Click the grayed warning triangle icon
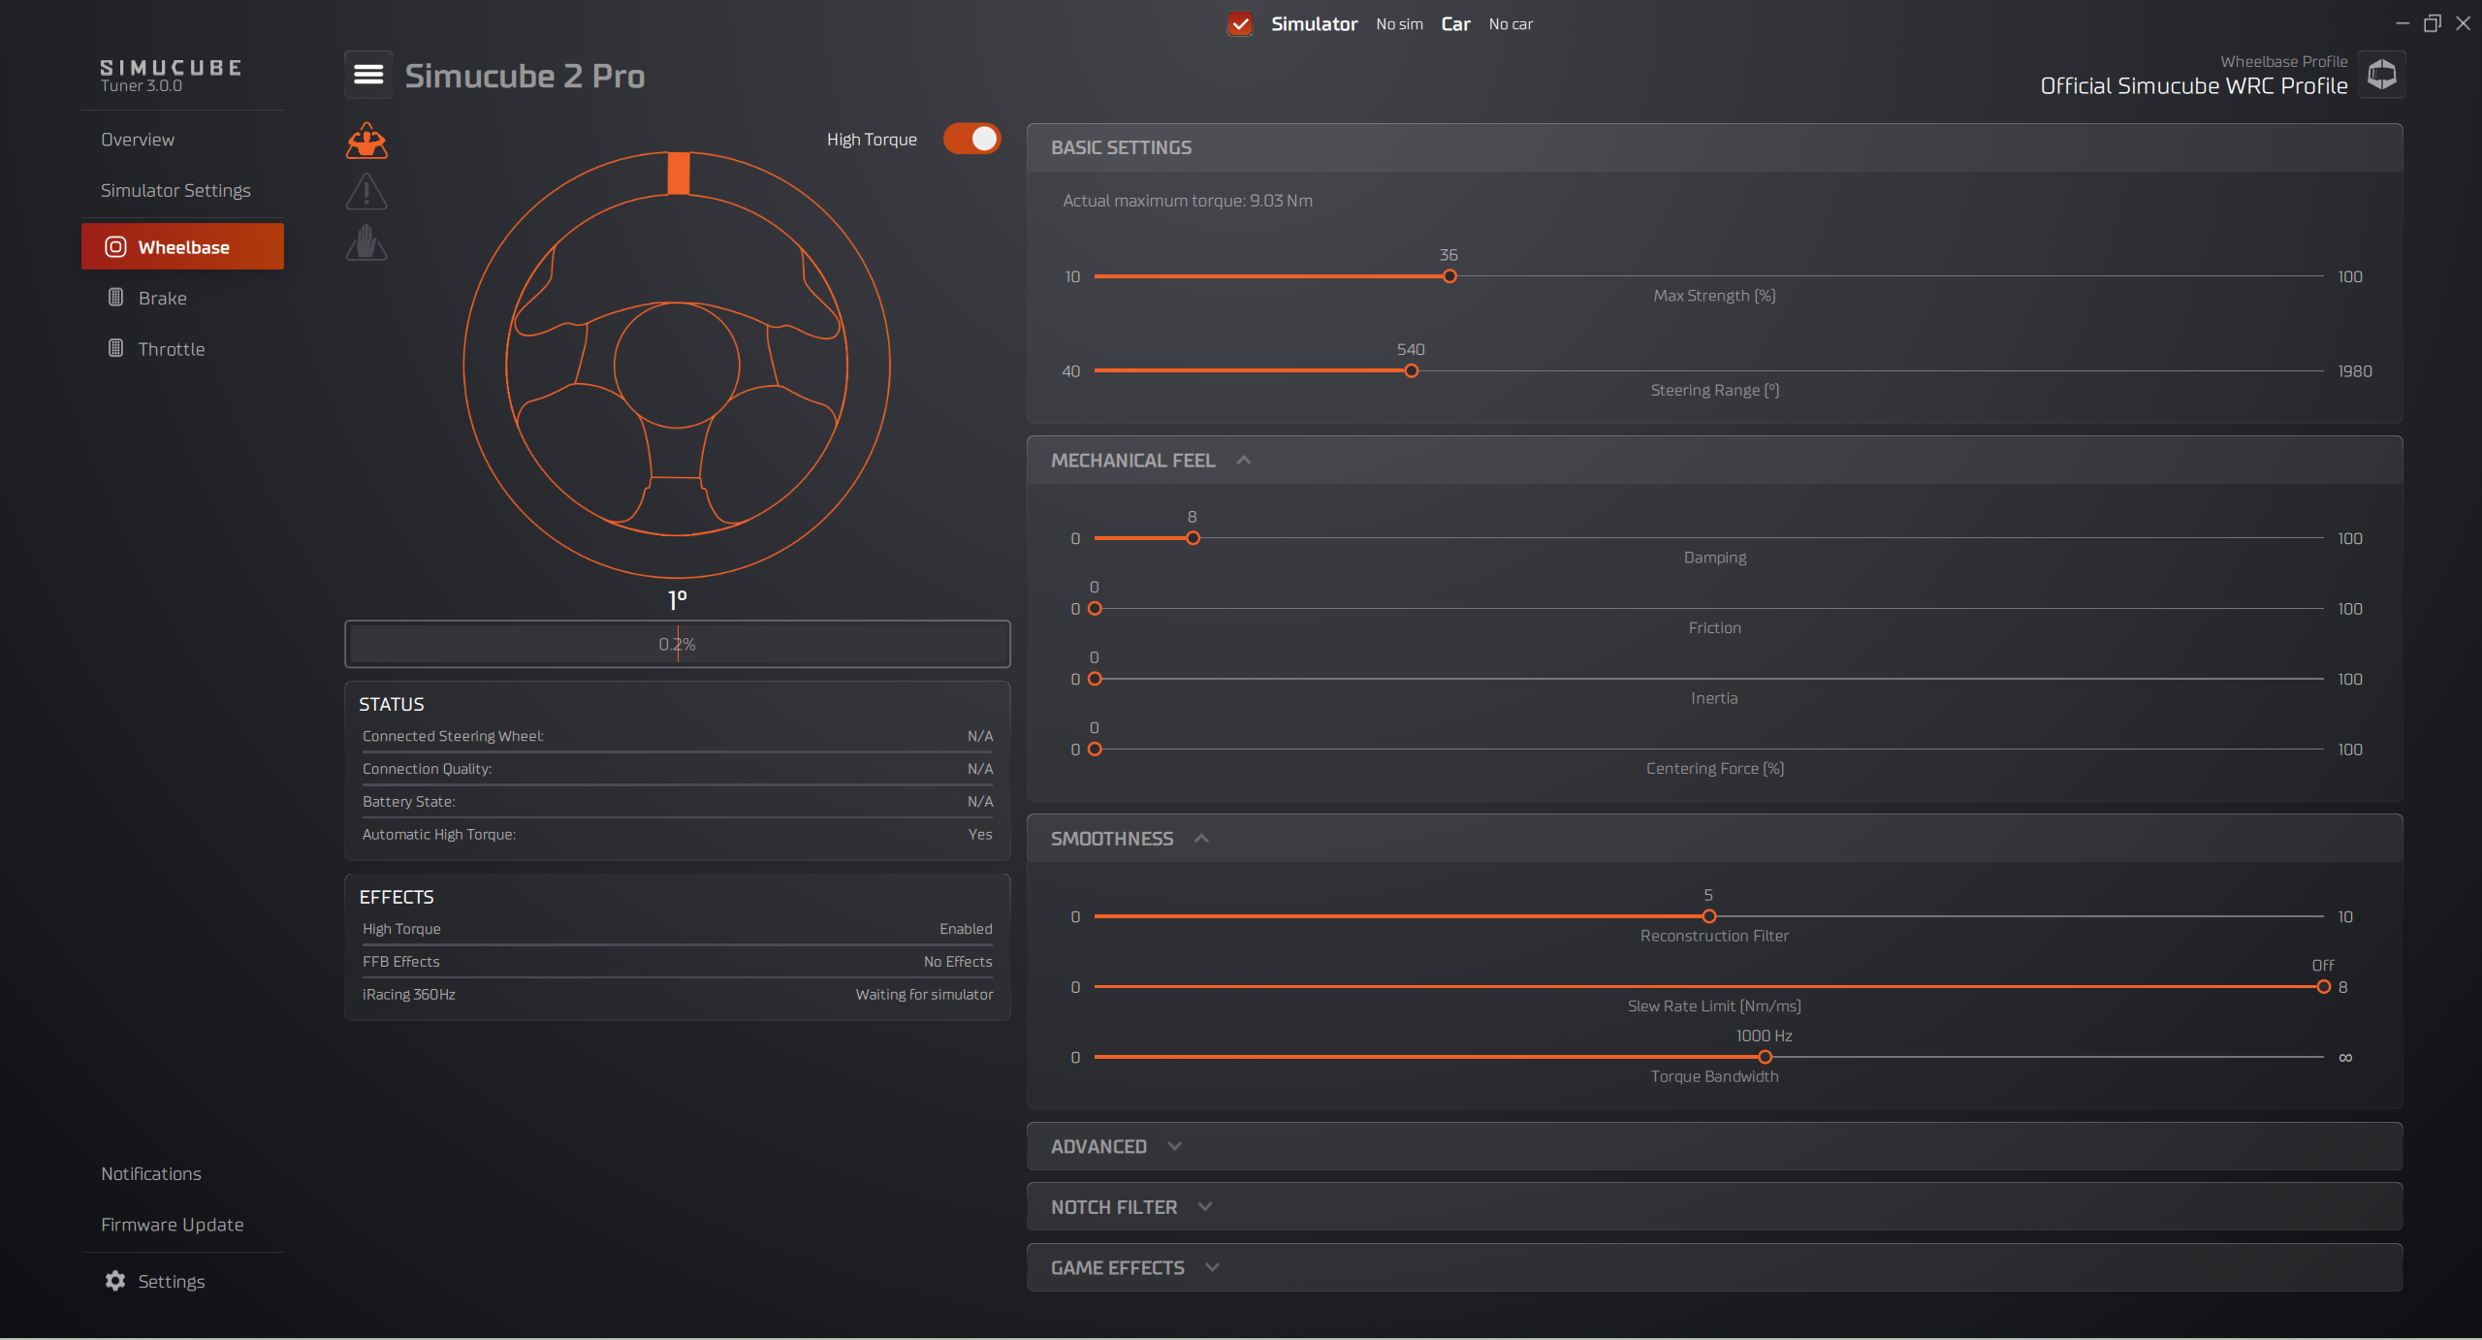 (x=366, y=191)
